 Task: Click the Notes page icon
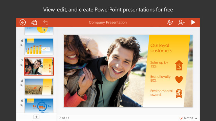[x=181, y=118]
